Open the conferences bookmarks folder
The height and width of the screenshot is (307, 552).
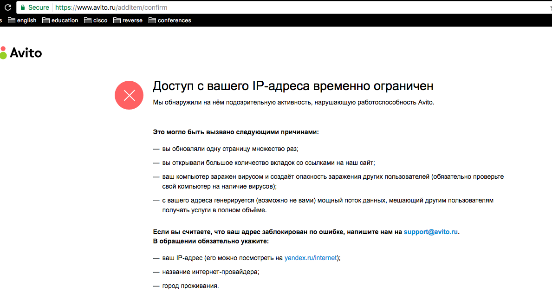[169, 20]
